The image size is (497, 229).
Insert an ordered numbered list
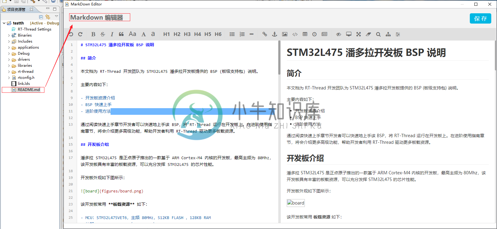242,34
